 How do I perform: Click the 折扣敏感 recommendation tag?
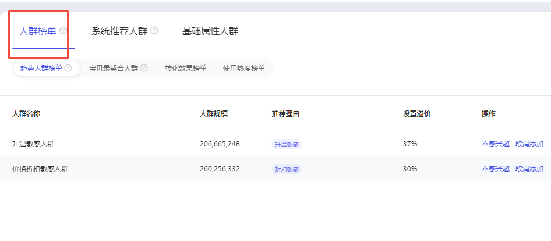pos(287,169)
